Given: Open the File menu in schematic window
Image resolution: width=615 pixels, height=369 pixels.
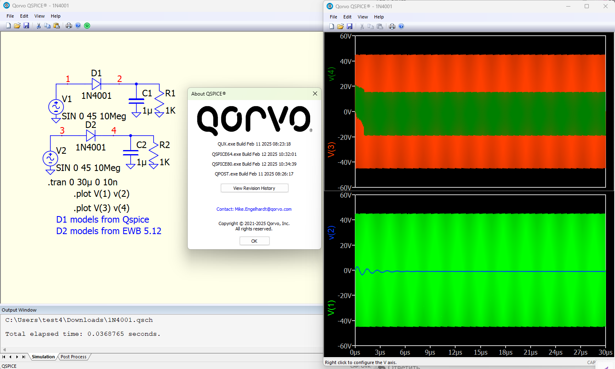Looking at the screenshot, I should click(10, 16).
